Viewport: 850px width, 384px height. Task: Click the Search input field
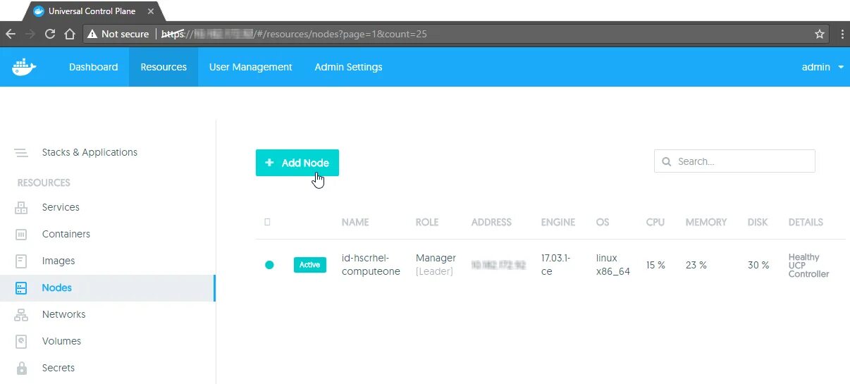[x=734, y=161]
